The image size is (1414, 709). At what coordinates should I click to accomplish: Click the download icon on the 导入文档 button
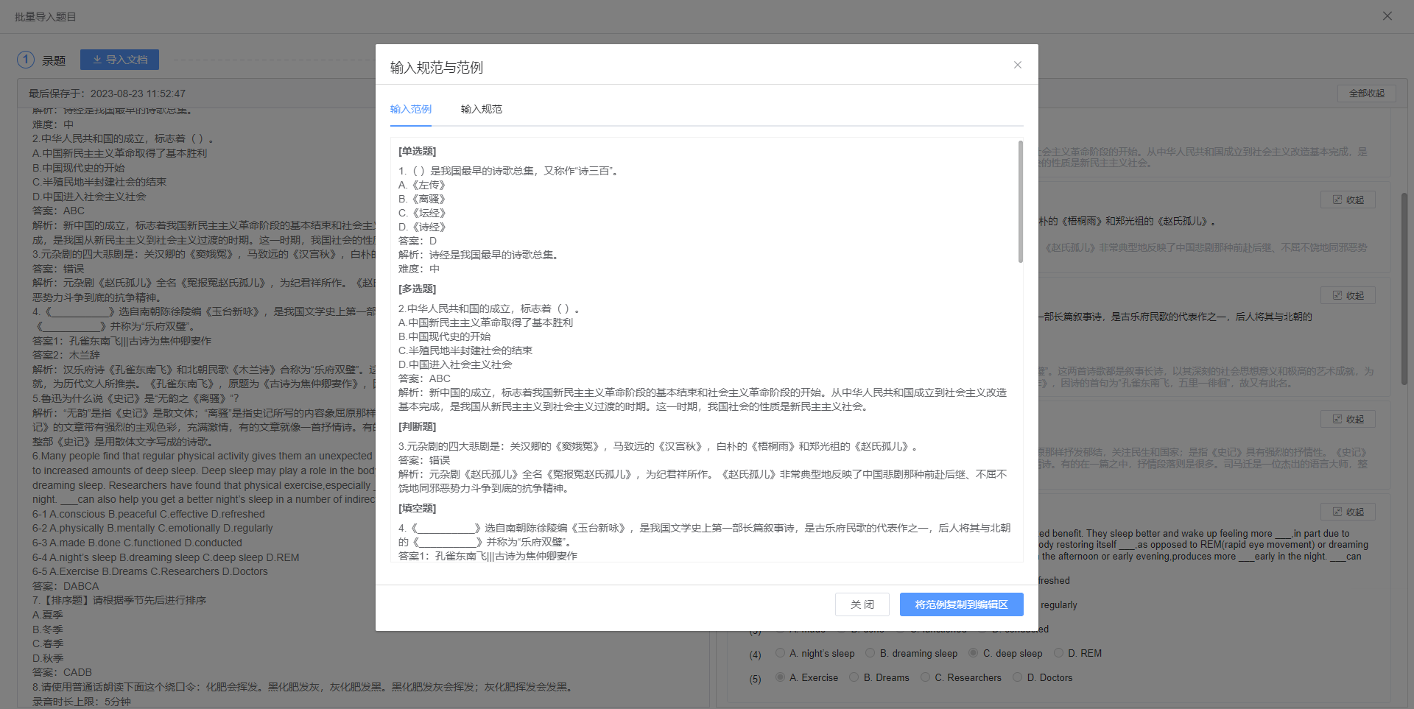(x=97, y=60)
